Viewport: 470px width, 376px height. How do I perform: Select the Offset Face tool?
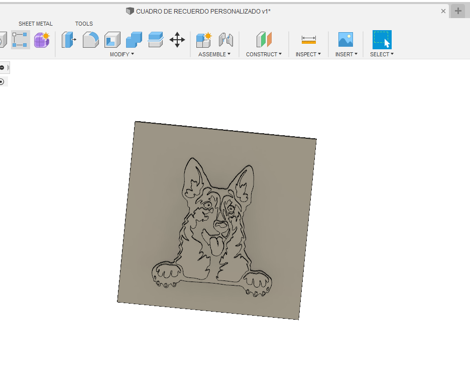156,40
